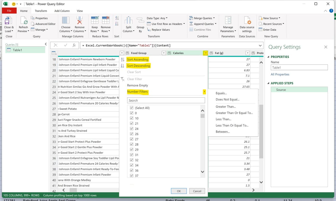Screen dimensions: 336x201
Task: Switch to the Transform ribbon tab
Action: pyautogui.click(x=41, y=11)
